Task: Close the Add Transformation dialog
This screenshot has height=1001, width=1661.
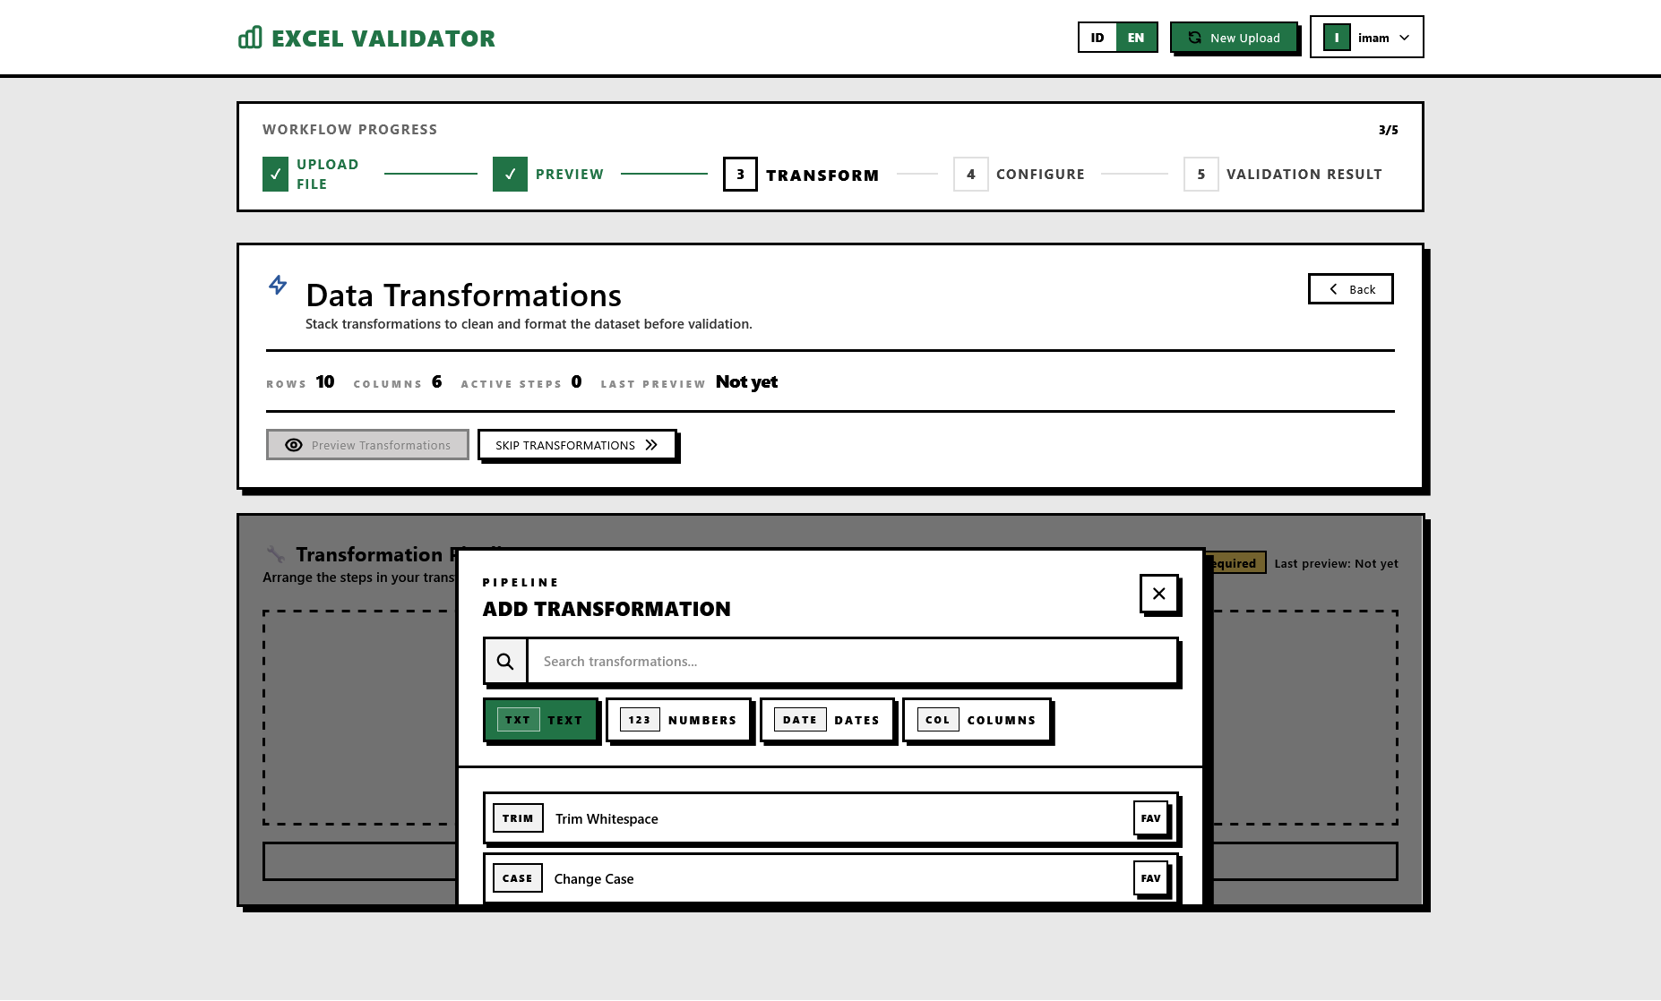Action: 1158,594
